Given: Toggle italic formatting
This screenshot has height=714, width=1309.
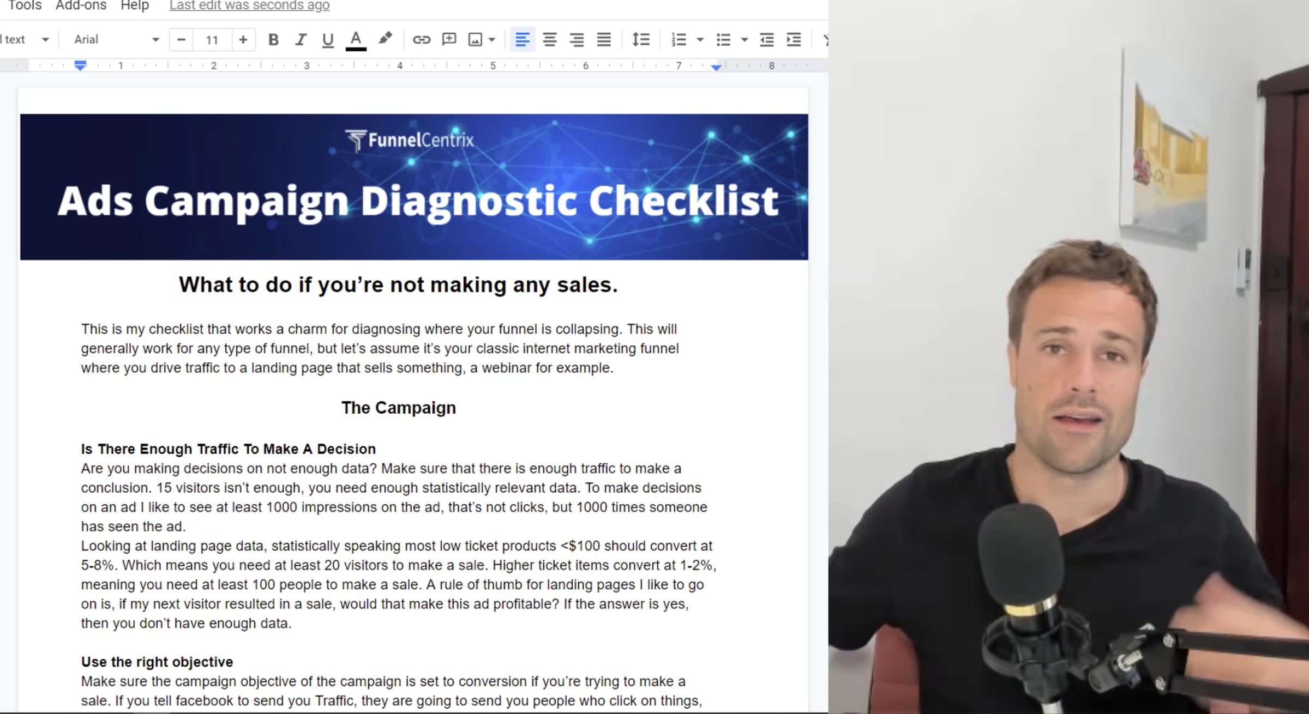Looking at the screenshot, I should (301, 40).
